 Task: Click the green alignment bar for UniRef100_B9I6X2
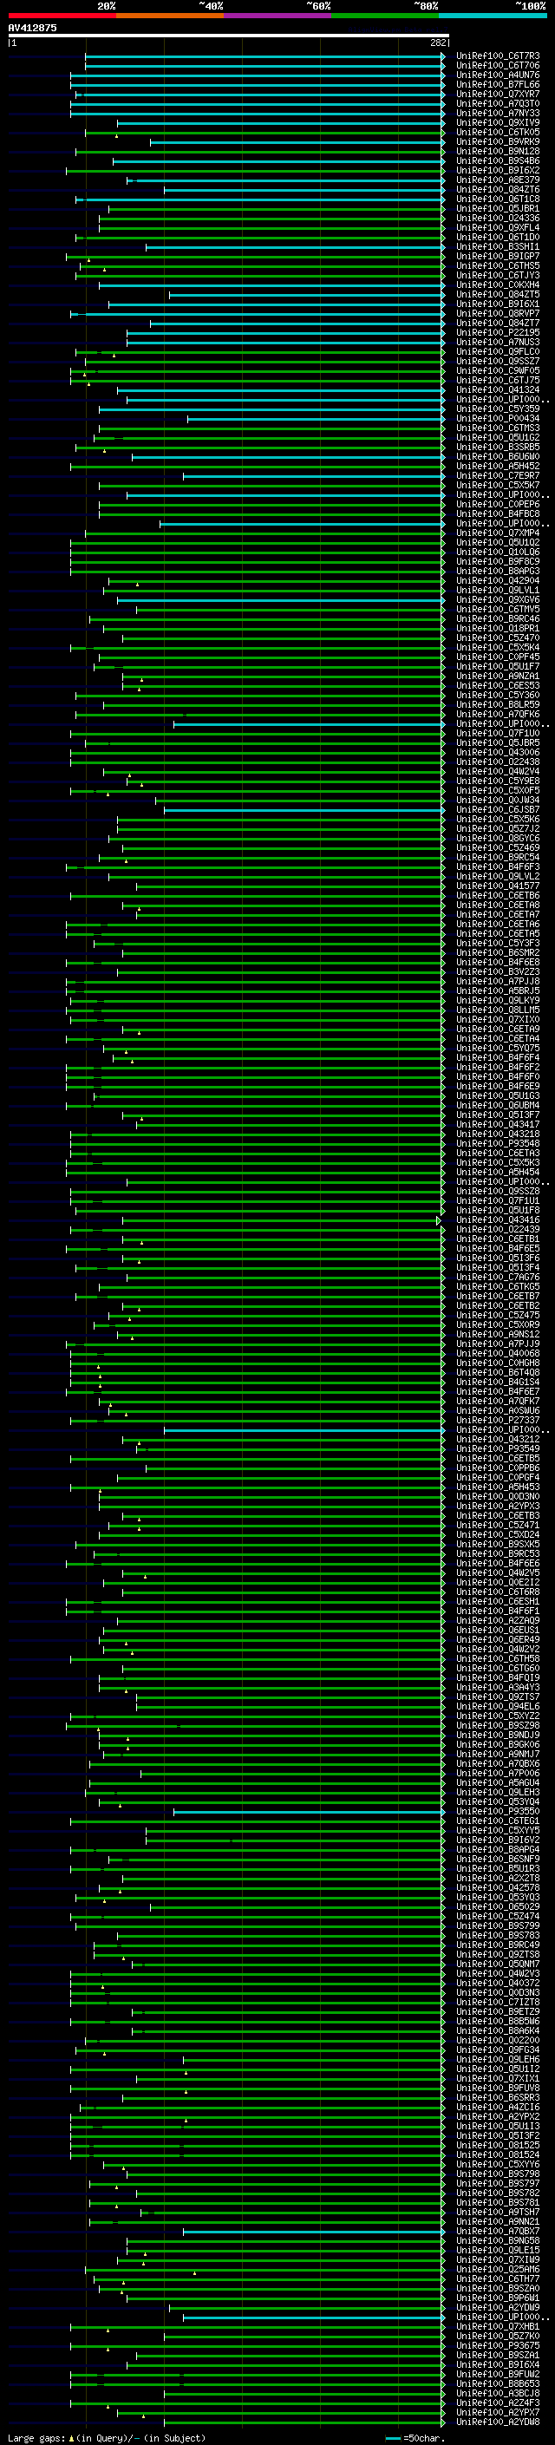255,171
